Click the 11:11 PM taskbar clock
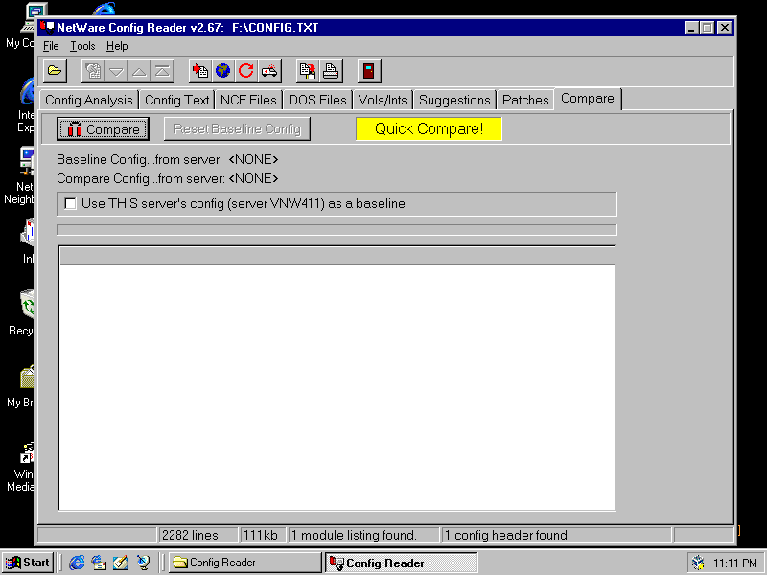Screen dimensions: 767x575 (734, 563)
